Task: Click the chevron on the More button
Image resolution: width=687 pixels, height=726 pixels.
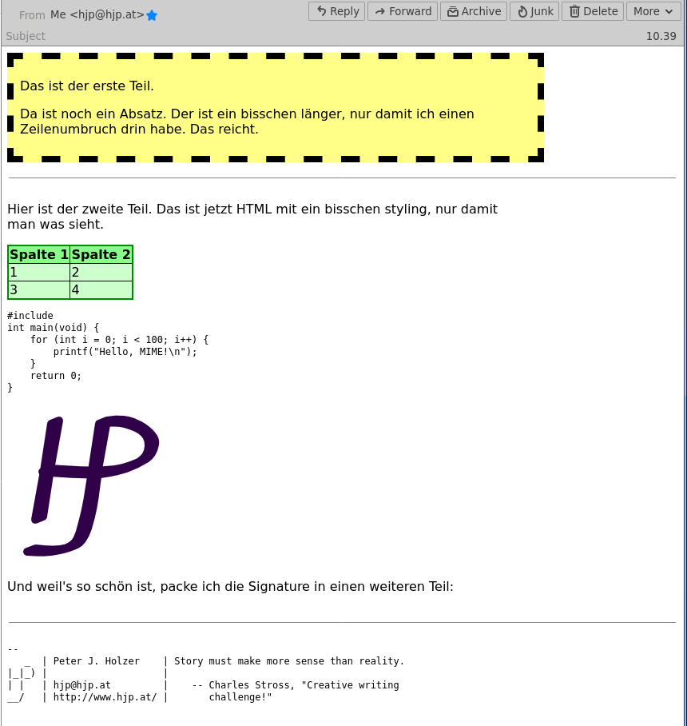Action: click(x=670, y=11)
